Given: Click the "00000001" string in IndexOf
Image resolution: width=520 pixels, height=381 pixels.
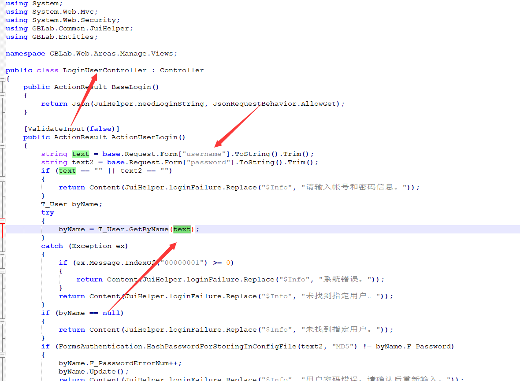Looking at the screenshot, I should 184,263.
